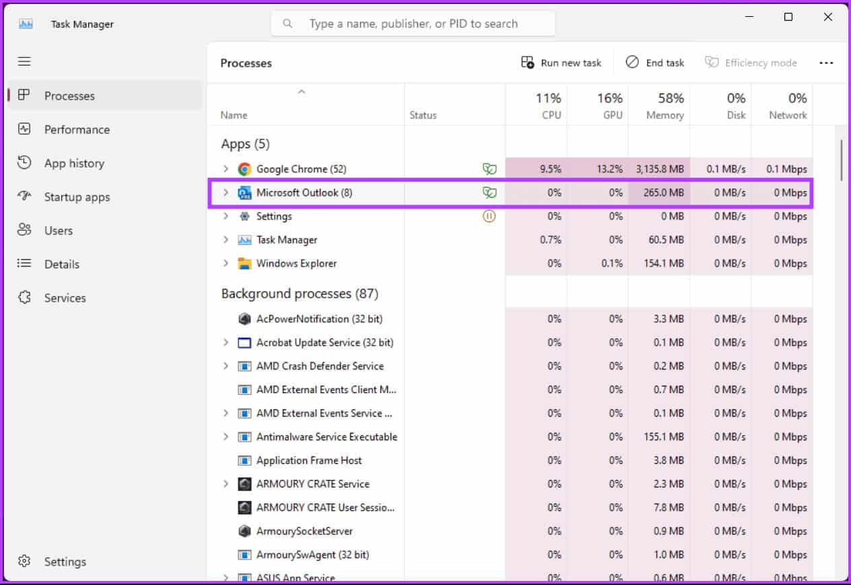Click the AMD Crash Defender Service icon
The image size is (851, 585).
click(244, 366)
